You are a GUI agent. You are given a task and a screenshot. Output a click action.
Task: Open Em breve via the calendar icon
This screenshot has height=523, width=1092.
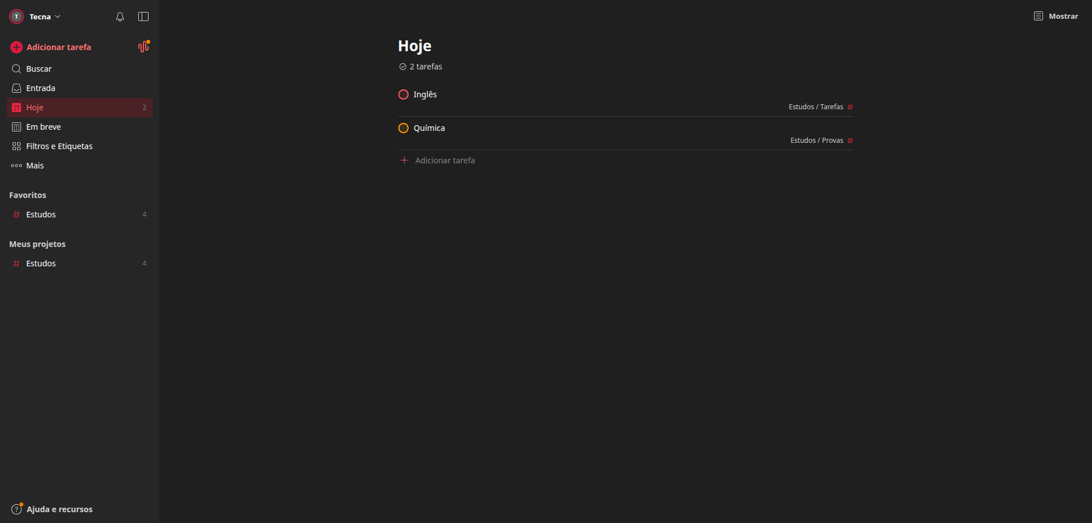[16, 126]
